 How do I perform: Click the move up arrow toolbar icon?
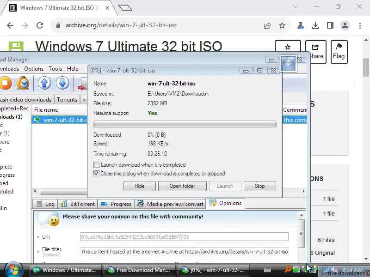(44, 83)
